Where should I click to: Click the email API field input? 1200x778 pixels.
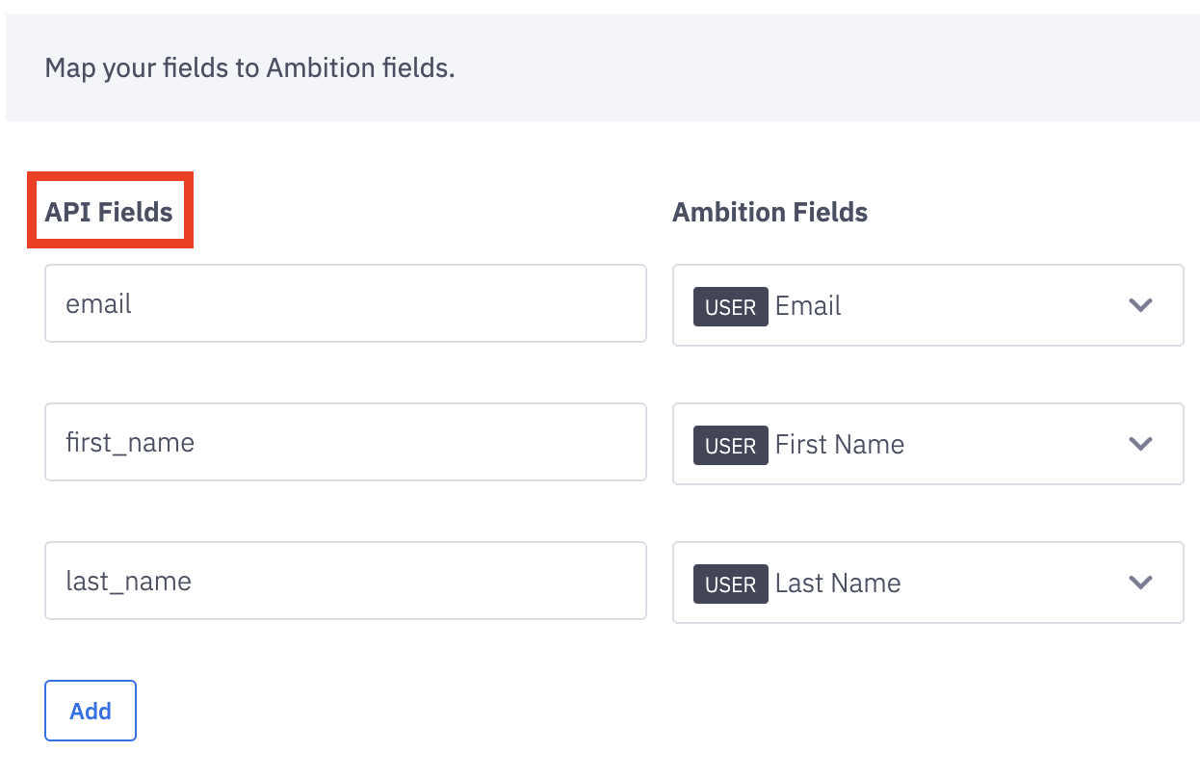[345, 304]
